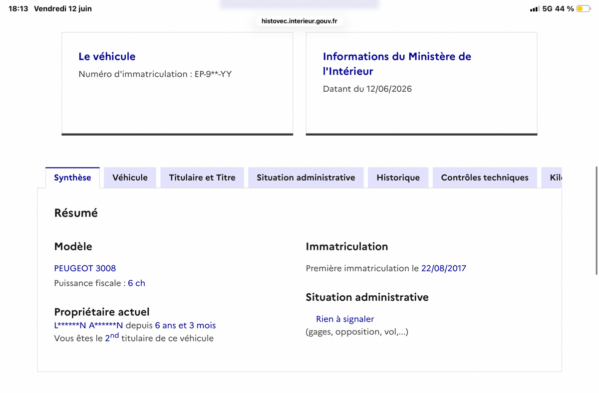Tap the clock showing 18:13
599x393 pixels.
coord(18,9)
